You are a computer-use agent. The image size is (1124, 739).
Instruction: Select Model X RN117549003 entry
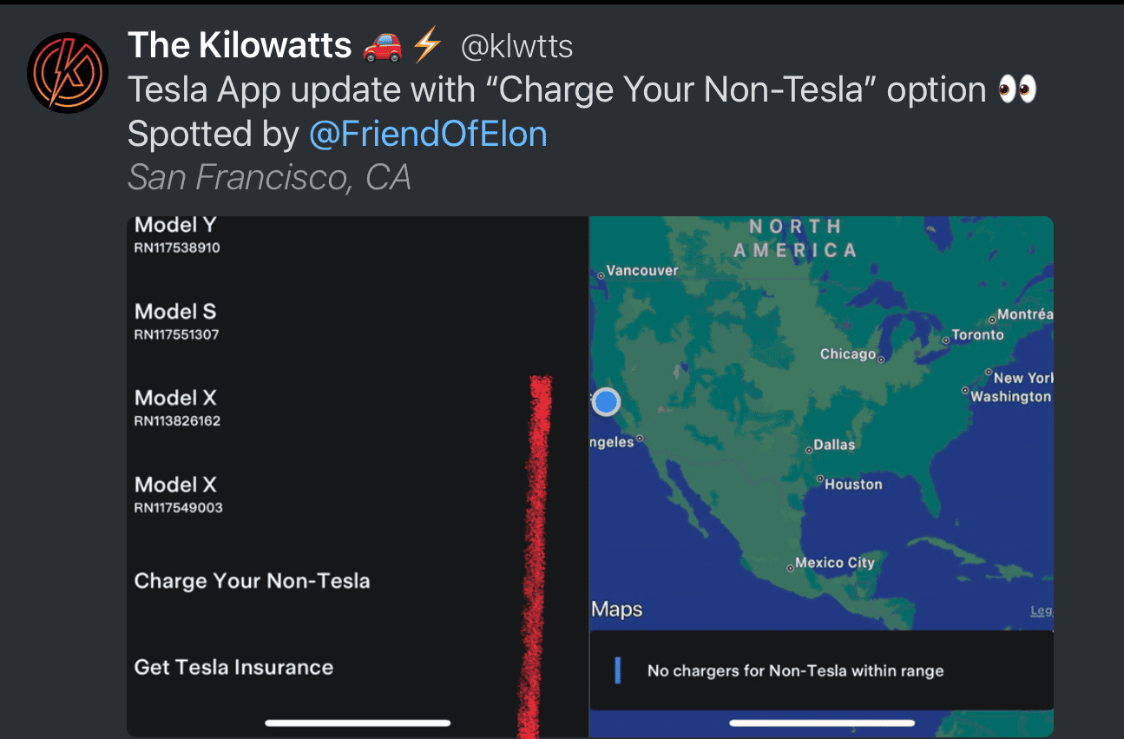point(178,495)
